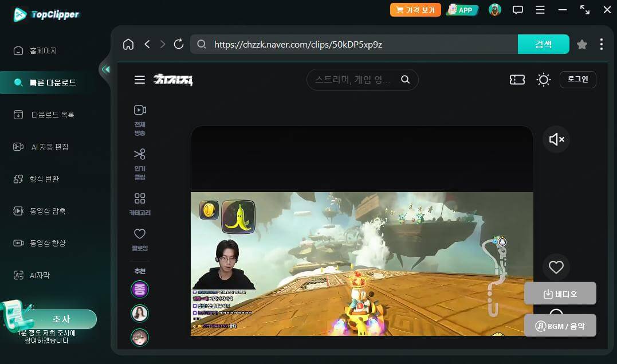Viewport: 617px width, 364px height.
Task: Reload the current page
Action: tap(179, 44)
